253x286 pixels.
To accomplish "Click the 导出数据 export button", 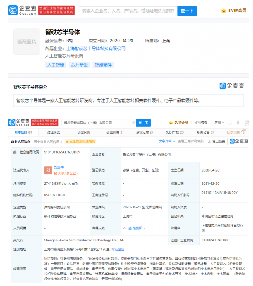I will point(216,141).
